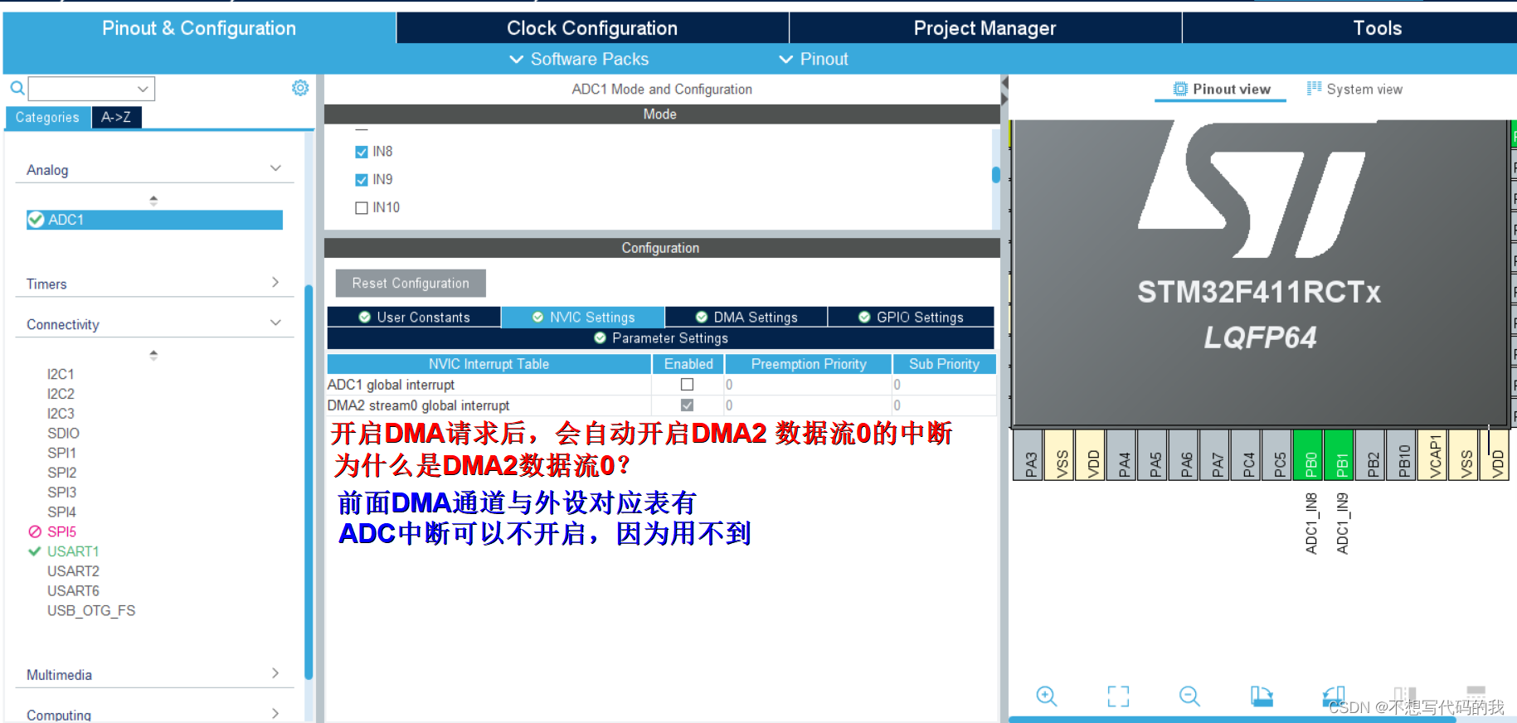Select pin PB2 on the chip
Image resolution: width=1517 pixels, height=723 pixels.
(x=1372, y=455)
